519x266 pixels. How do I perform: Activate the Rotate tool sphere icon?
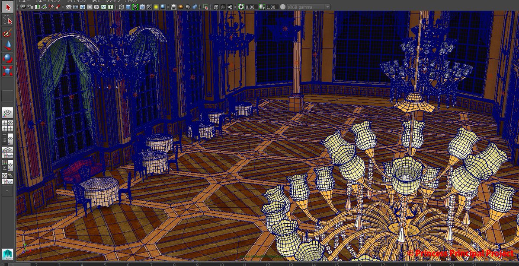pyautogui.click(x=8, y=57)
